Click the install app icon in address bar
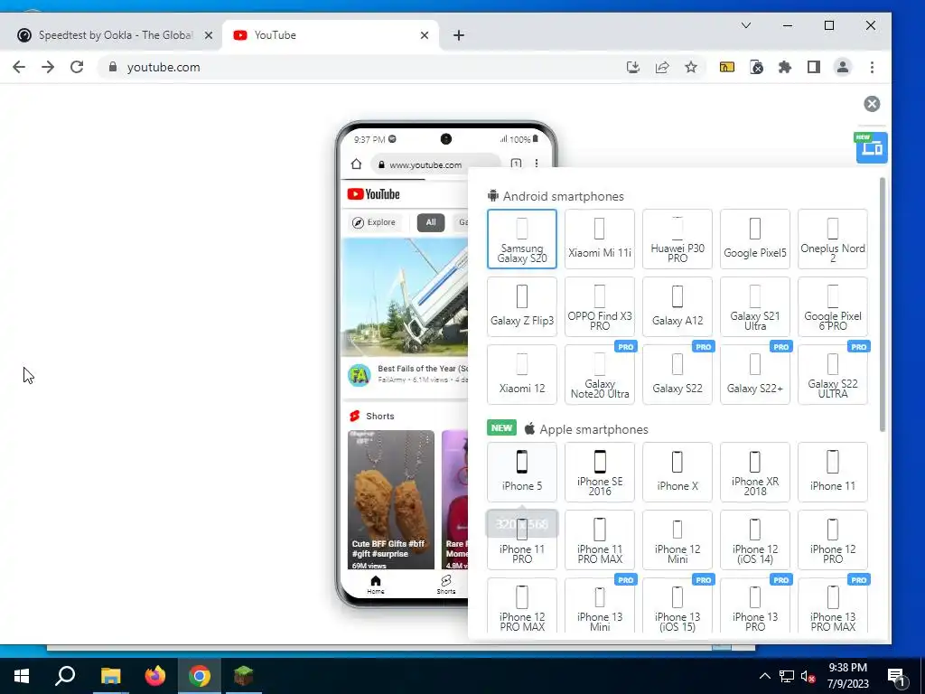Viewport: 925px width, 694px height. [x=632, y=67]
